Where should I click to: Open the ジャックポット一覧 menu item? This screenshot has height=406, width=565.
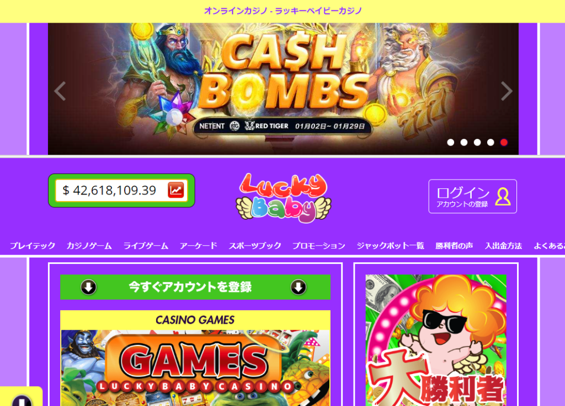390,246
